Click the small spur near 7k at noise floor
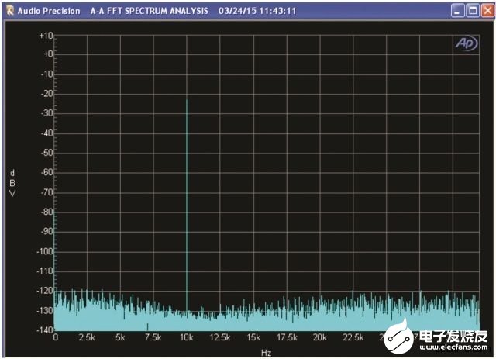The width and height of the screenshot is (496, 359). pos(147,326)
